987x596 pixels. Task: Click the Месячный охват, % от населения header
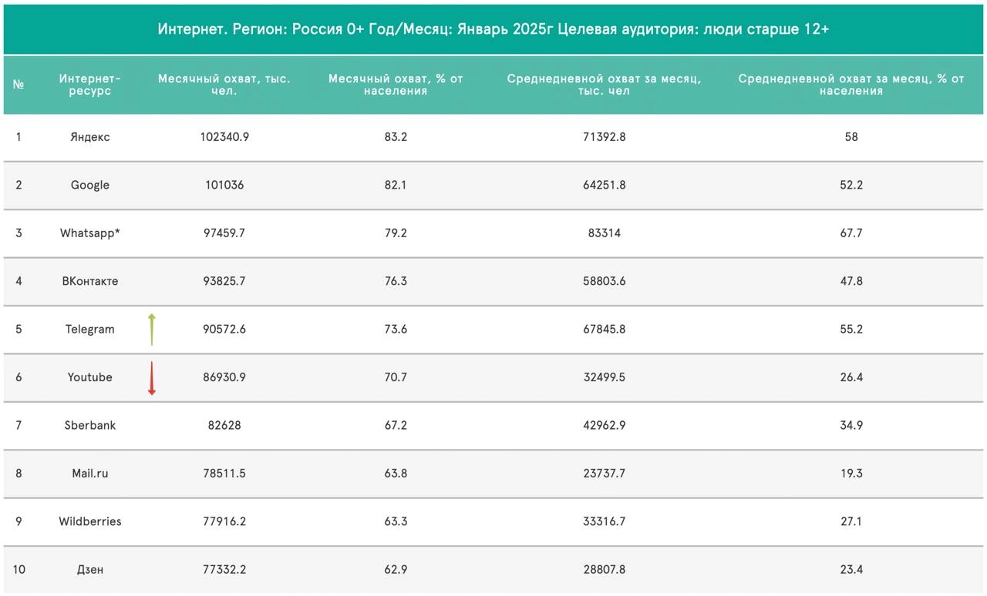396,85
